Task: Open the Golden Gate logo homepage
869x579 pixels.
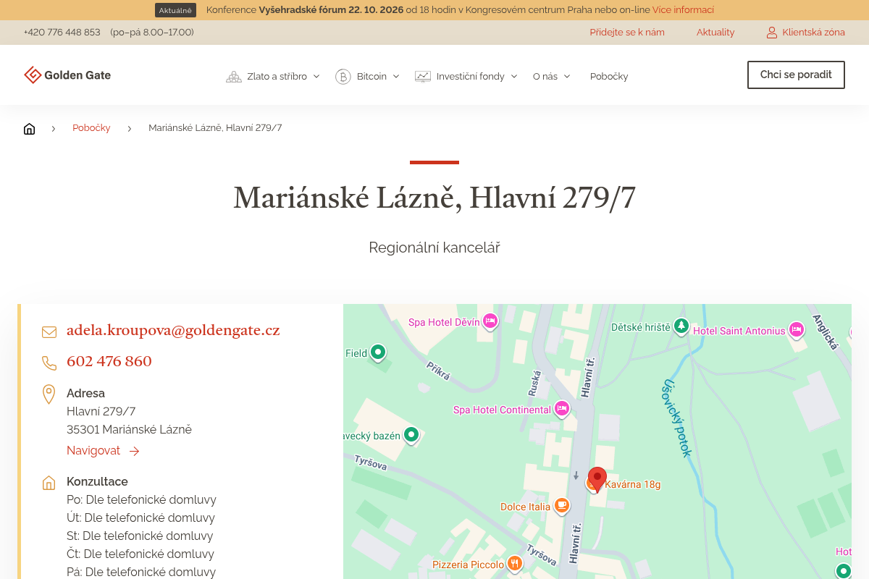Action: click(67, 75)
